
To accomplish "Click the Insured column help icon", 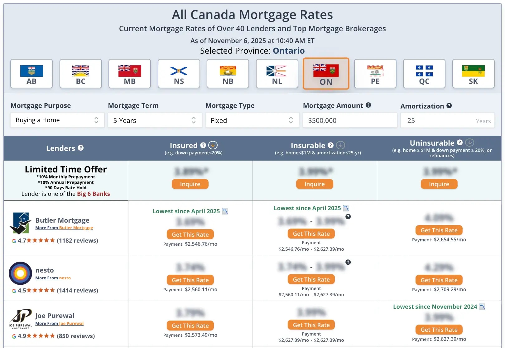I will point(203,145).
